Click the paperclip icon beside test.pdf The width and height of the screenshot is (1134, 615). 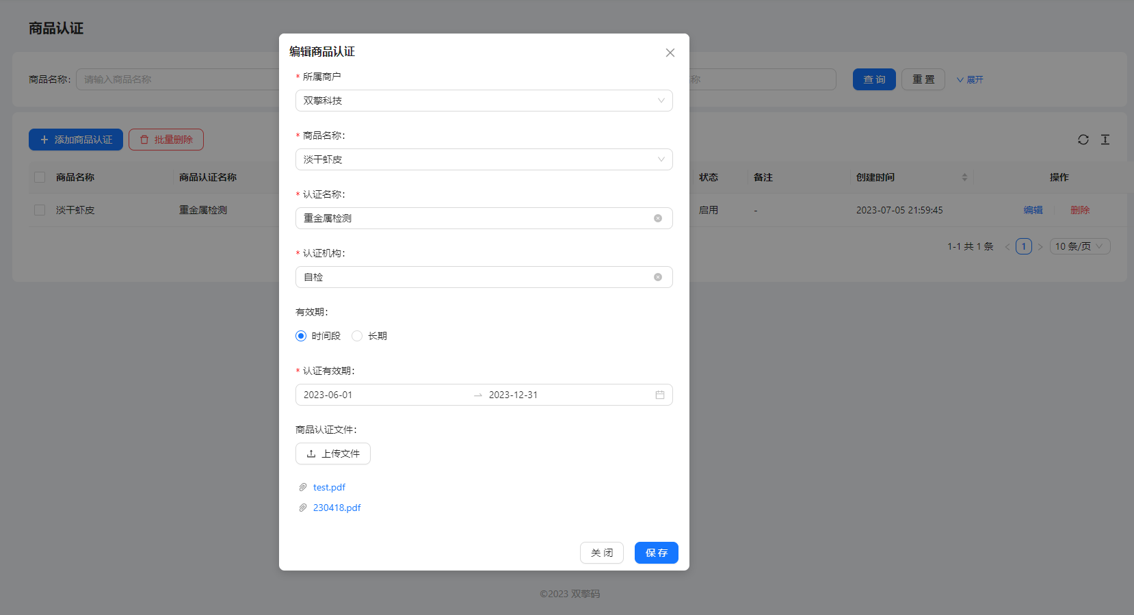(303, 487)
